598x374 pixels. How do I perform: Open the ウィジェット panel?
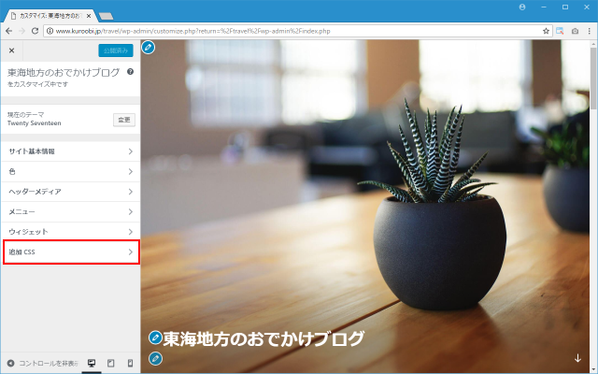[71, 231]
